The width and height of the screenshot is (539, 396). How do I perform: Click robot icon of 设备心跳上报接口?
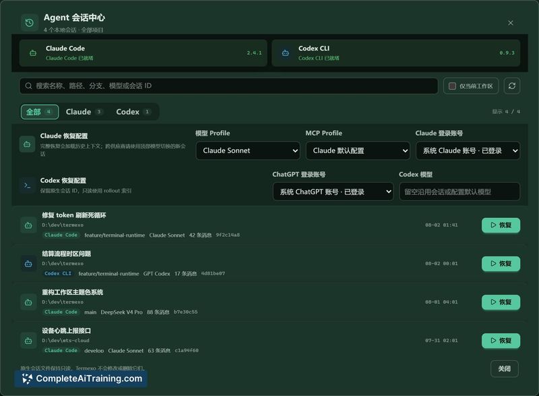coord(28,341)
